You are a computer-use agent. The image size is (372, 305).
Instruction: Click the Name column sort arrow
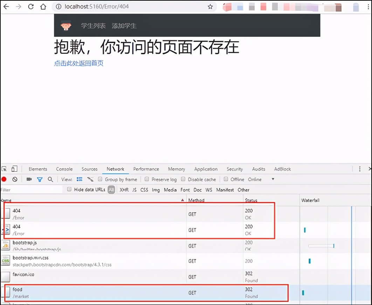point(182,199)
